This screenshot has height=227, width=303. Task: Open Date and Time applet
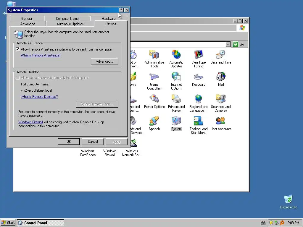coord(221,57)
